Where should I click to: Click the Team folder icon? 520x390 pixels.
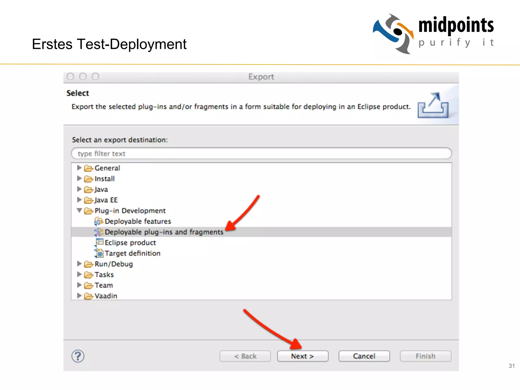pyautogui.click(x=89, y=286)
